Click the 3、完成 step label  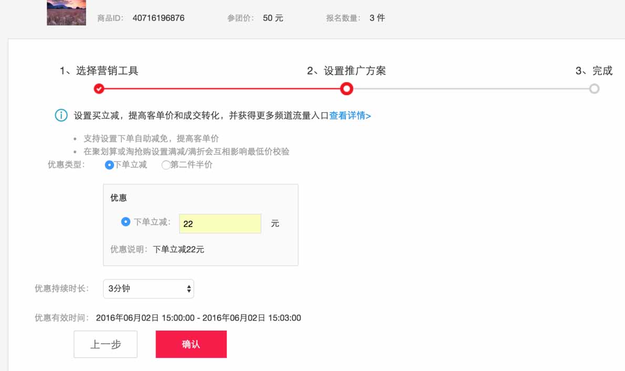tap(594, 71)
